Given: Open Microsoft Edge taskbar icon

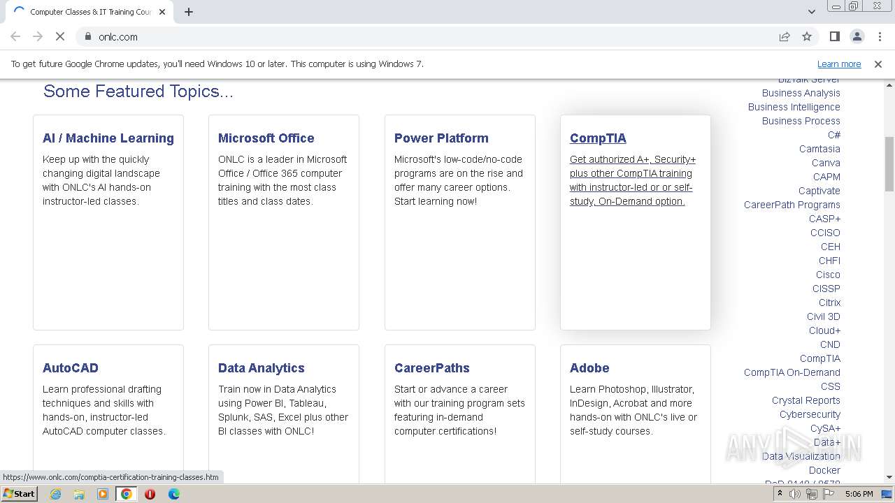Looking at the screenshot, I should click(x=173, y=494).
